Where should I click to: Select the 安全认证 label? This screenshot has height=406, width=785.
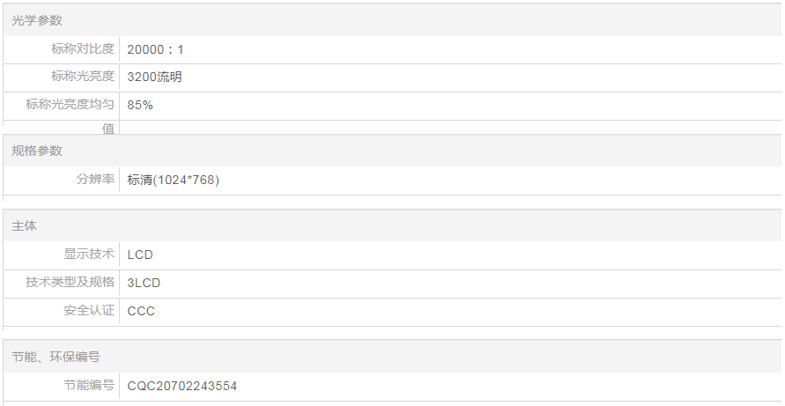pyautogui.click(x=89, y=311)
